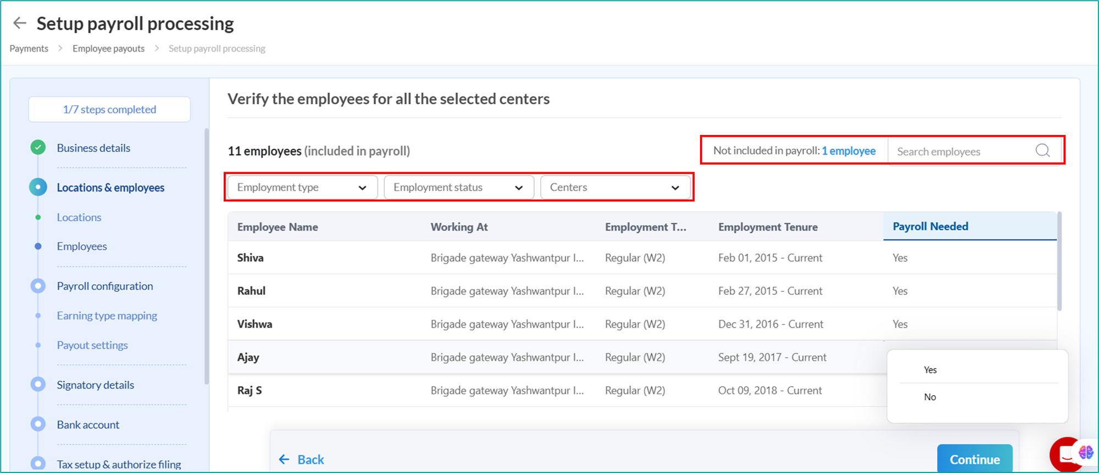Viewport: 1099px width, 473px height.
Task: Click the Bank account step circle icon
Action: coord(38,424)
